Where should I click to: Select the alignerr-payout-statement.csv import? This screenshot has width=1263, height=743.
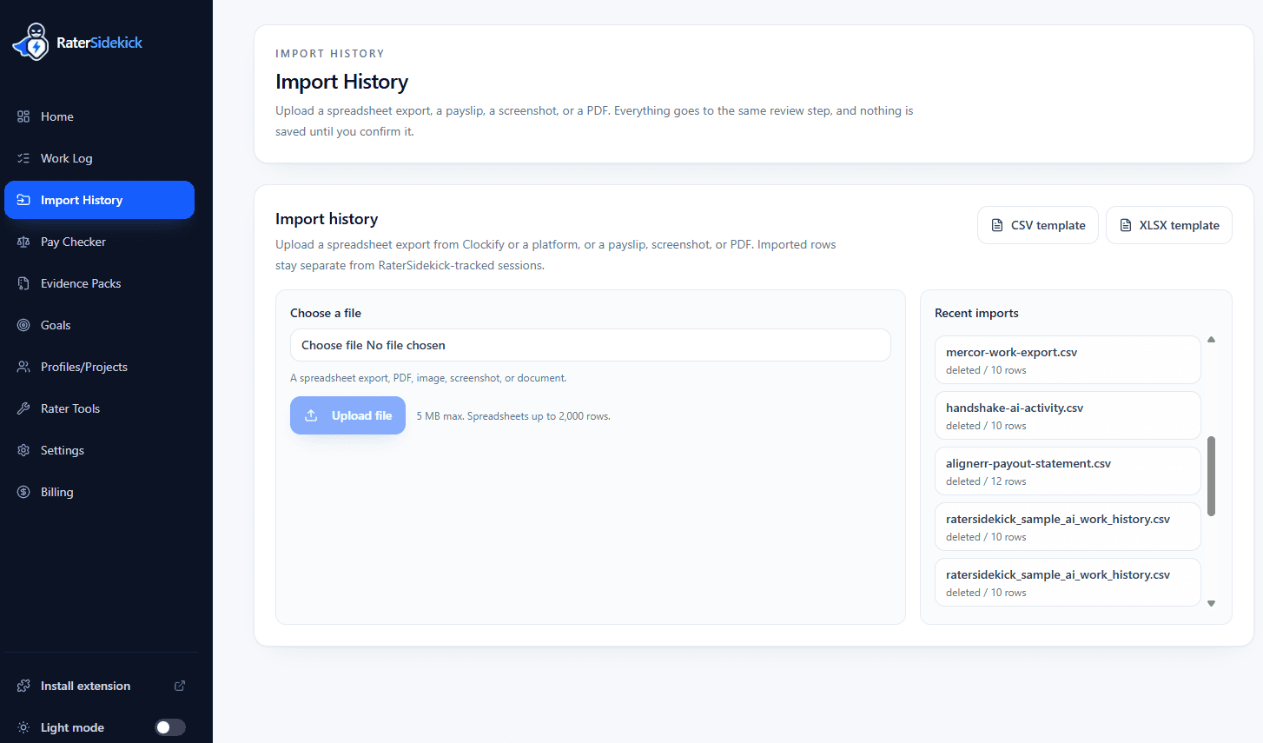point(1068,471)
